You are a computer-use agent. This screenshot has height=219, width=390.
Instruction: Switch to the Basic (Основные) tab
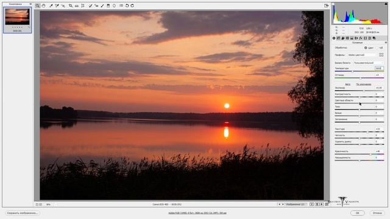(x=334, y=38)
